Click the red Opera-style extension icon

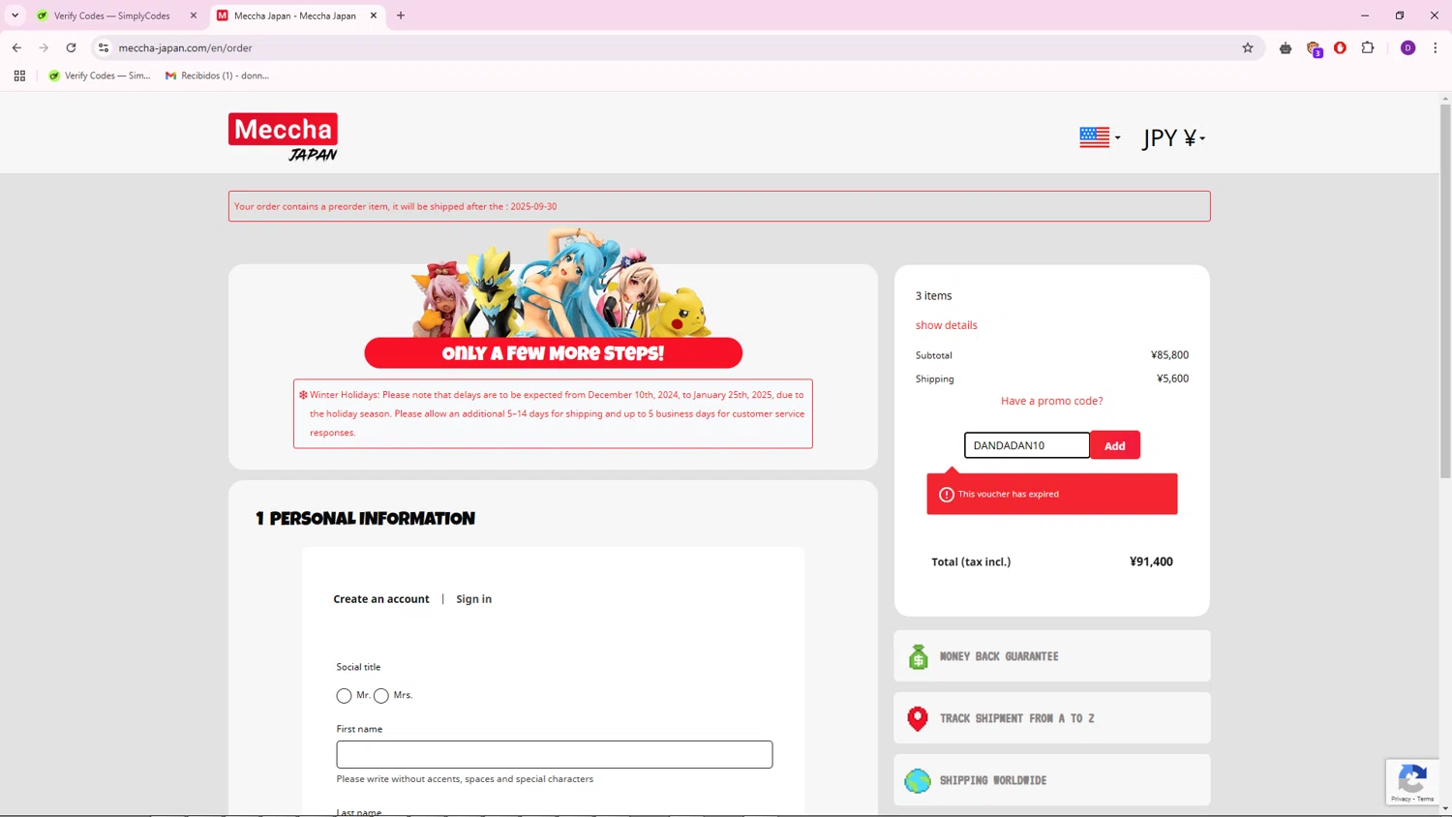[1341, 47]
